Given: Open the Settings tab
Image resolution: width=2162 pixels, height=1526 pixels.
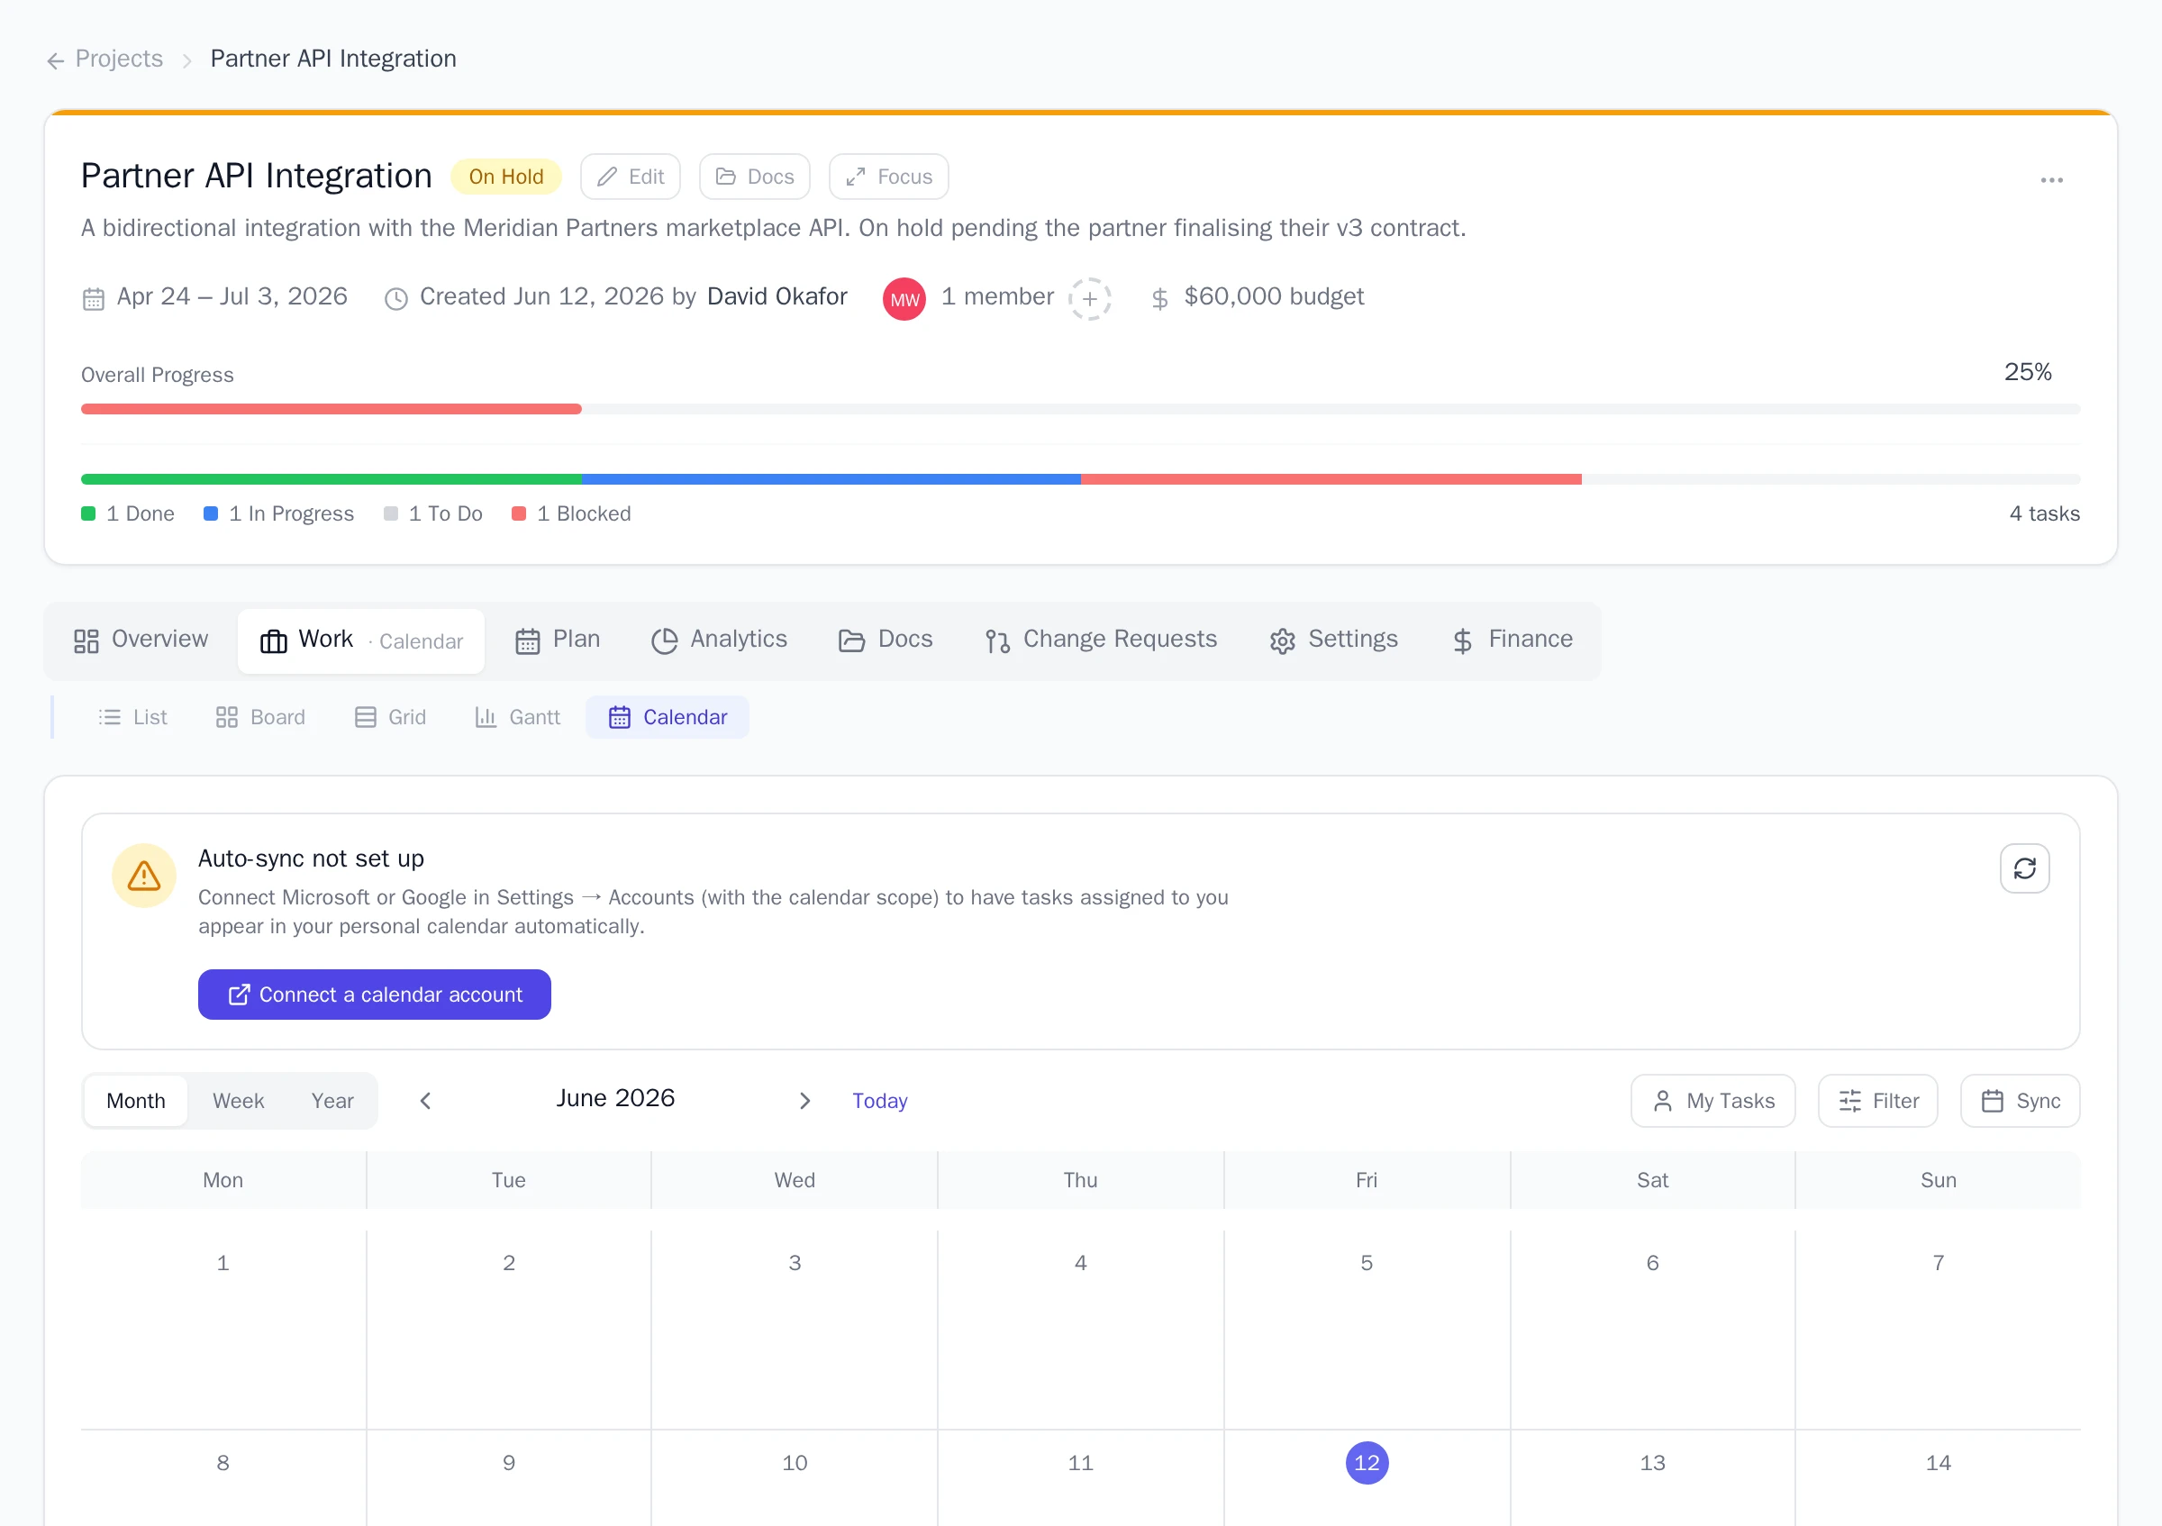Looking at the screenshot, I should point(1333,640).
